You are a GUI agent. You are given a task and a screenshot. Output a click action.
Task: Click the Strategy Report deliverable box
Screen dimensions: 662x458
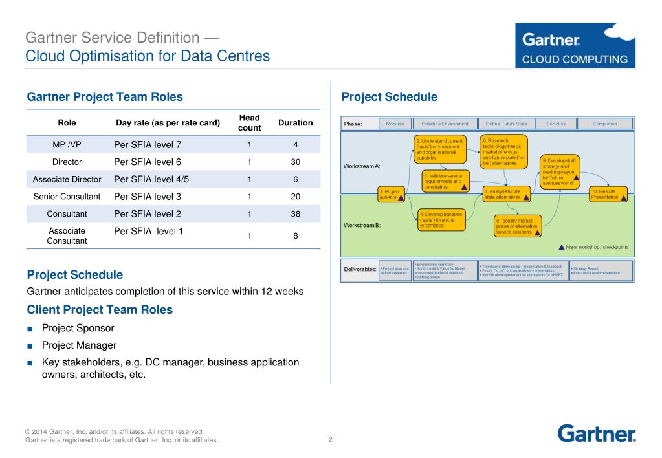point(601,270)
